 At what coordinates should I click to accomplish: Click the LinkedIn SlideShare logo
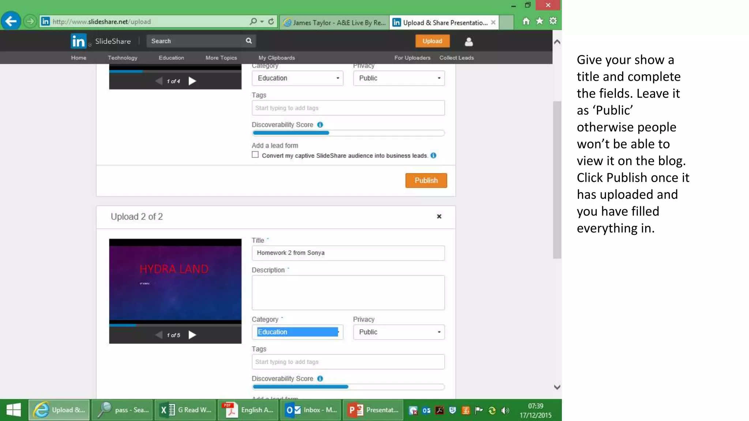[79, 41]
